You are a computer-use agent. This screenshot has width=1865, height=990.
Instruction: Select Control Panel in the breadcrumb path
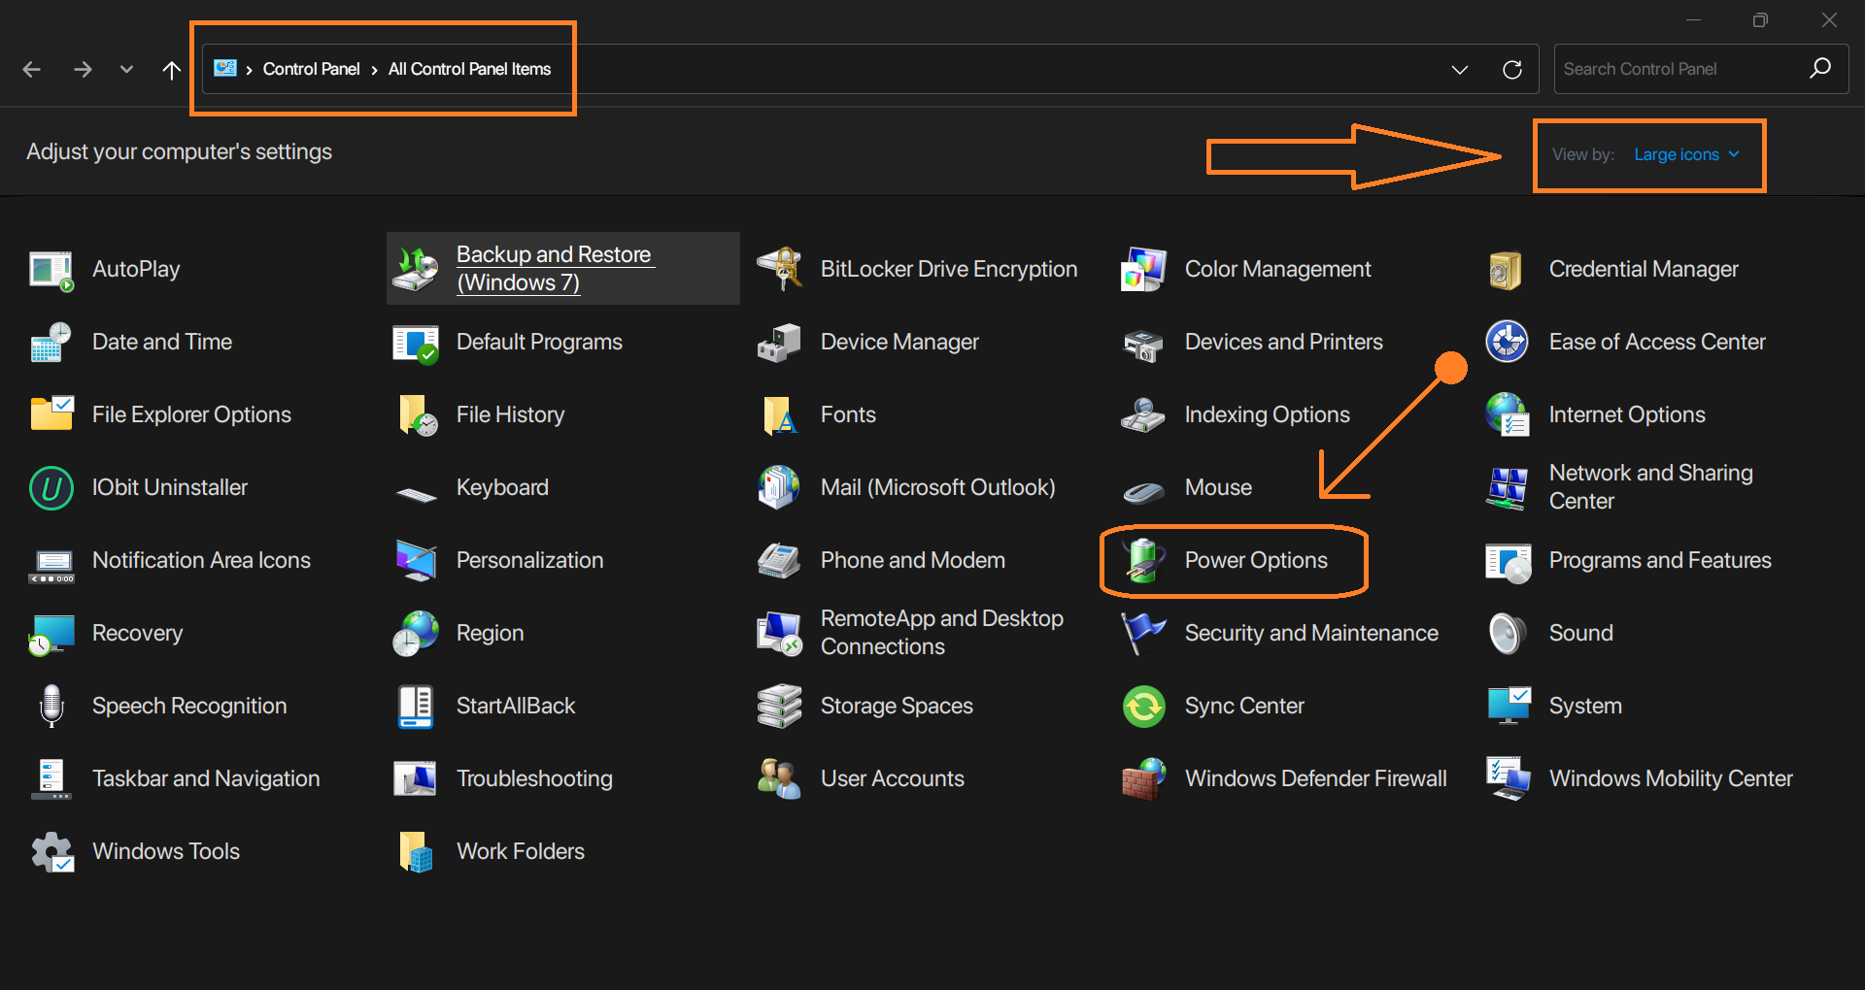(x=311, y=69)
